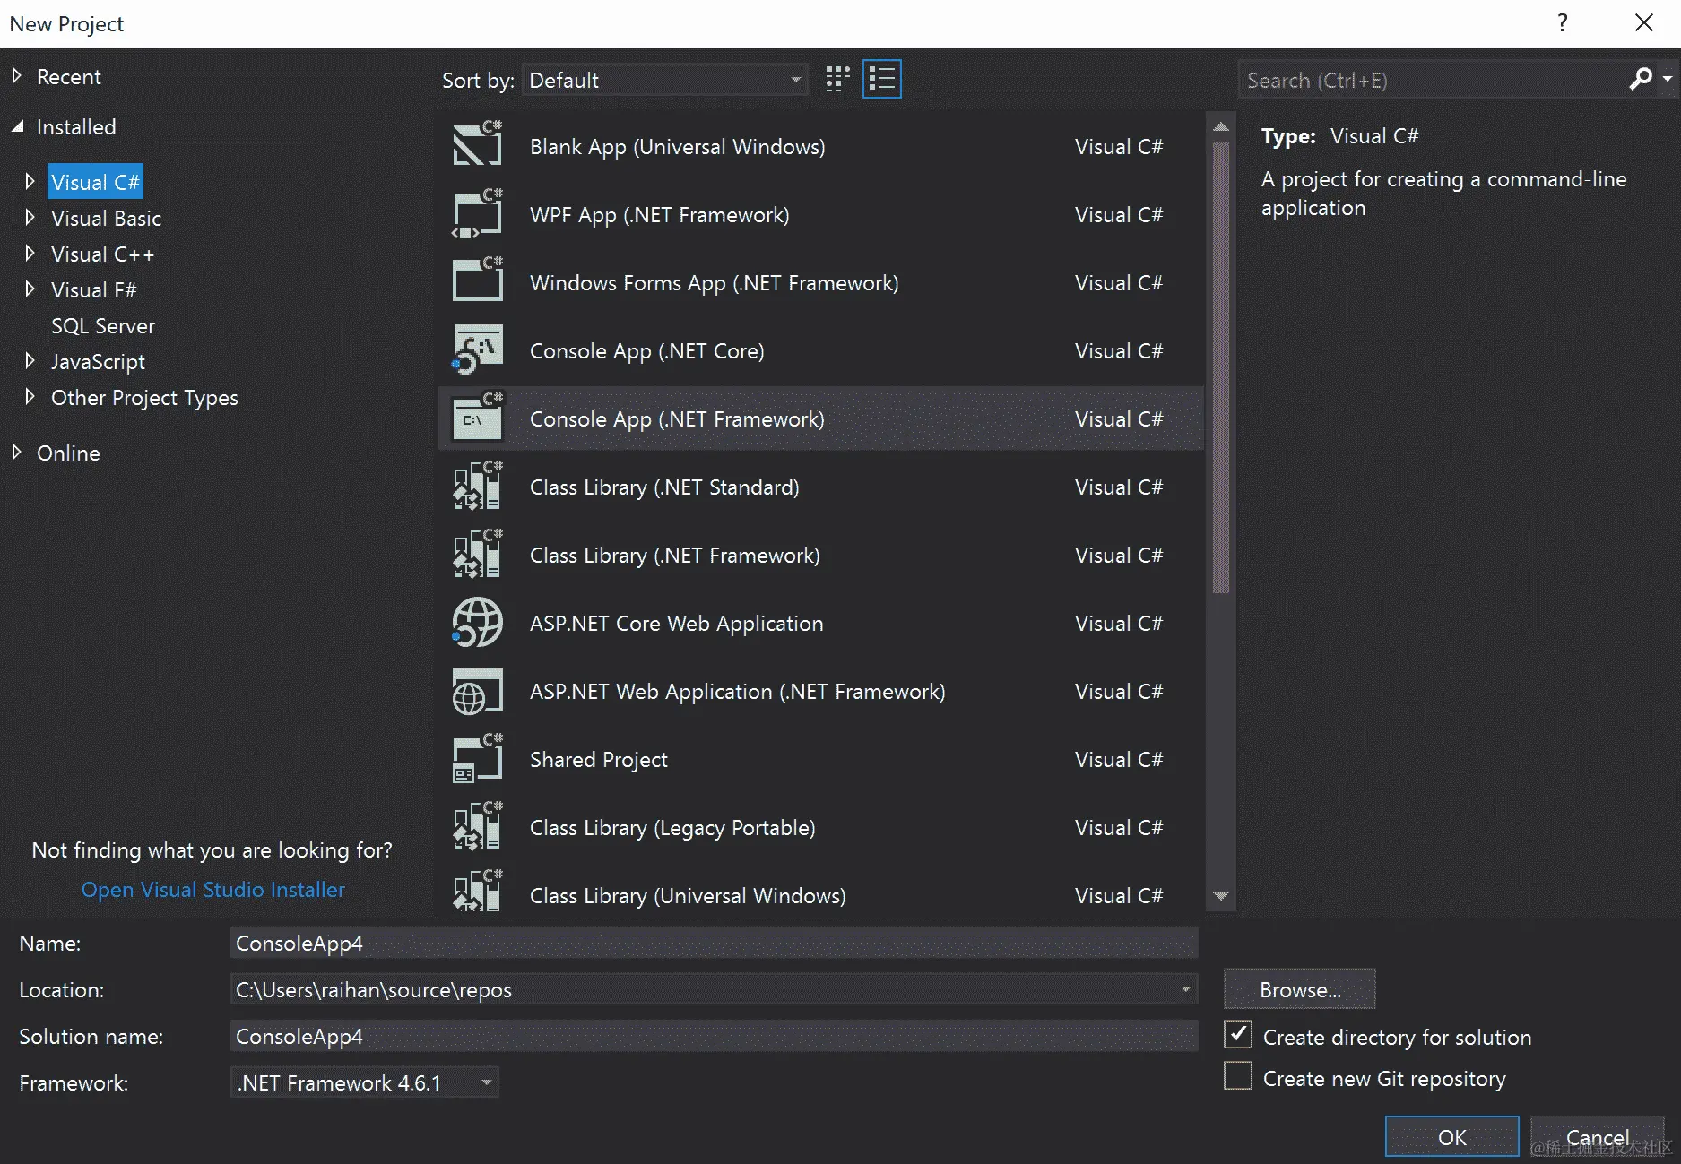Image resolution: width=1681 pixels, height=1164 pixels.
Task: Select Class Library (Legacy Portable) name
Action: 672,828
